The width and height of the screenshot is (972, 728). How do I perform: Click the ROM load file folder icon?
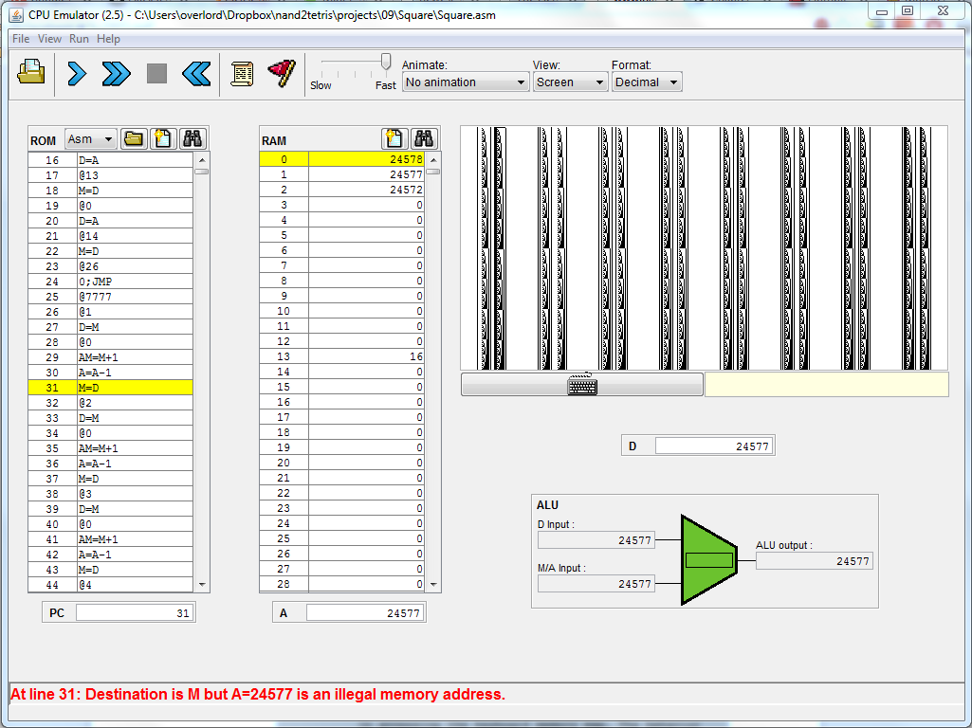pos(134,139)
